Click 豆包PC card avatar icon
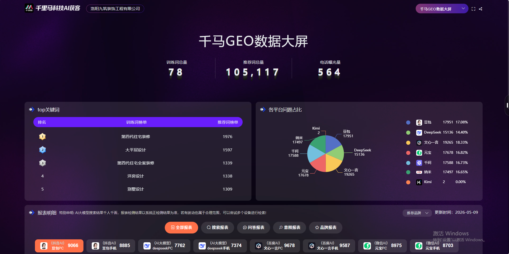Viewport: 509px width, 254px height. point(44,246)
